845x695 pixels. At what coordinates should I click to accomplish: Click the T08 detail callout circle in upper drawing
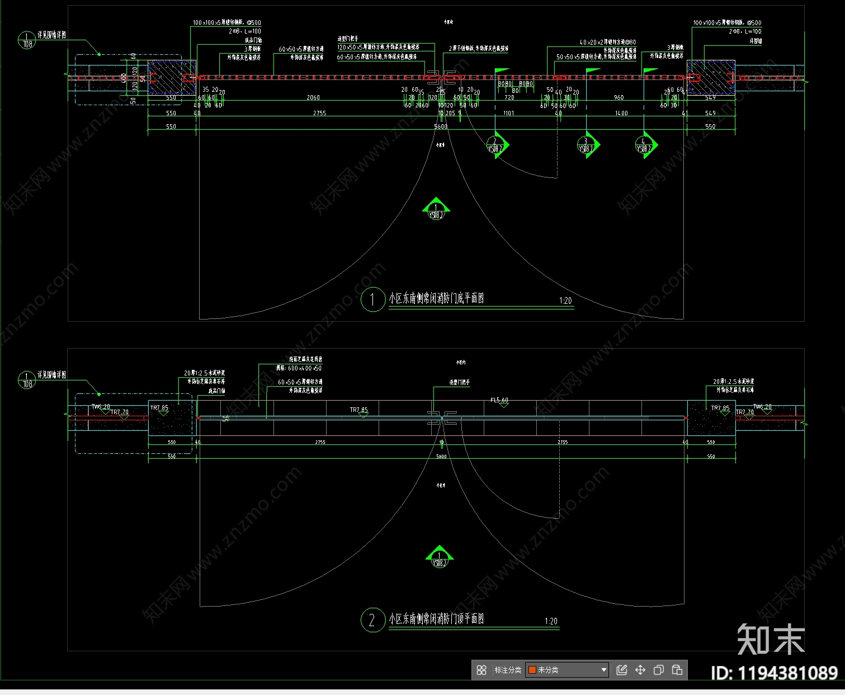point(27,40)
